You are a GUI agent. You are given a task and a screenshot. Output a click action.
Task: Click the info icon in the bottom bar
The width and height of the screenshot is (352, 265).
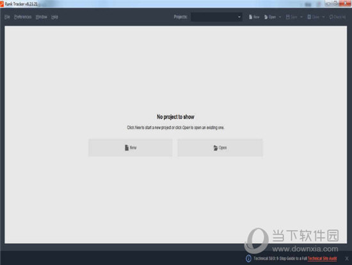(248, 259)
